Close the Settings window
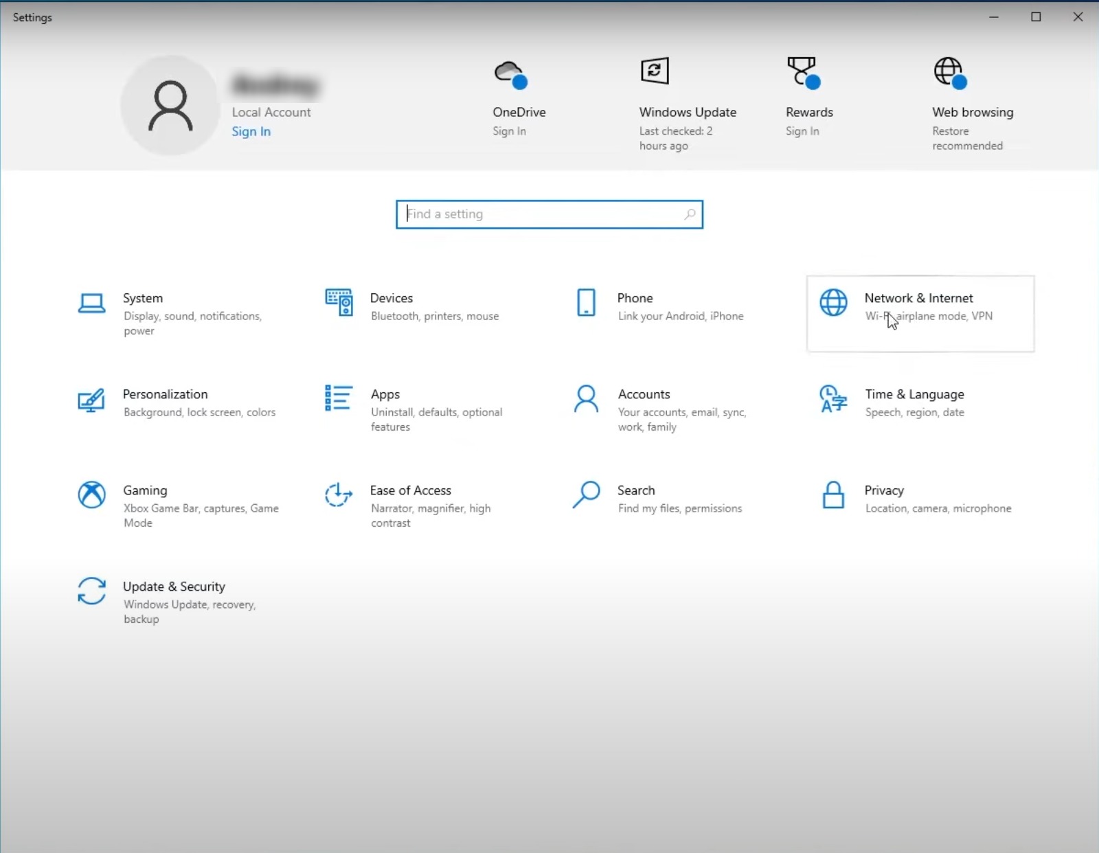The height and width of the screenshot is (853, 1099). tap(1078, 17)
